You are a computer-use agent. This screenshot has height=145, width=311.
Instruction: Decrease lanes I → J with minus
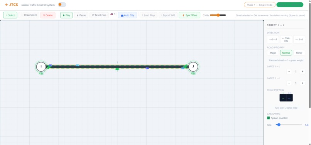click(289, 71)
